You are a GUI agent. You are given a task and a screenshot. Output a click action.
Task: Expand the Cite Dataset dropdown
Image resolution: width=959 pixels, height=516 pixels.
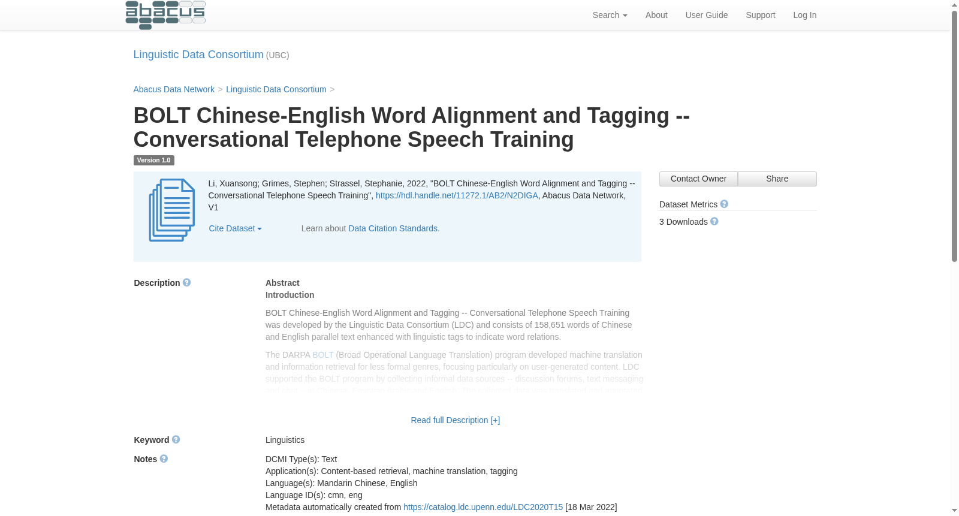point(235,228)
